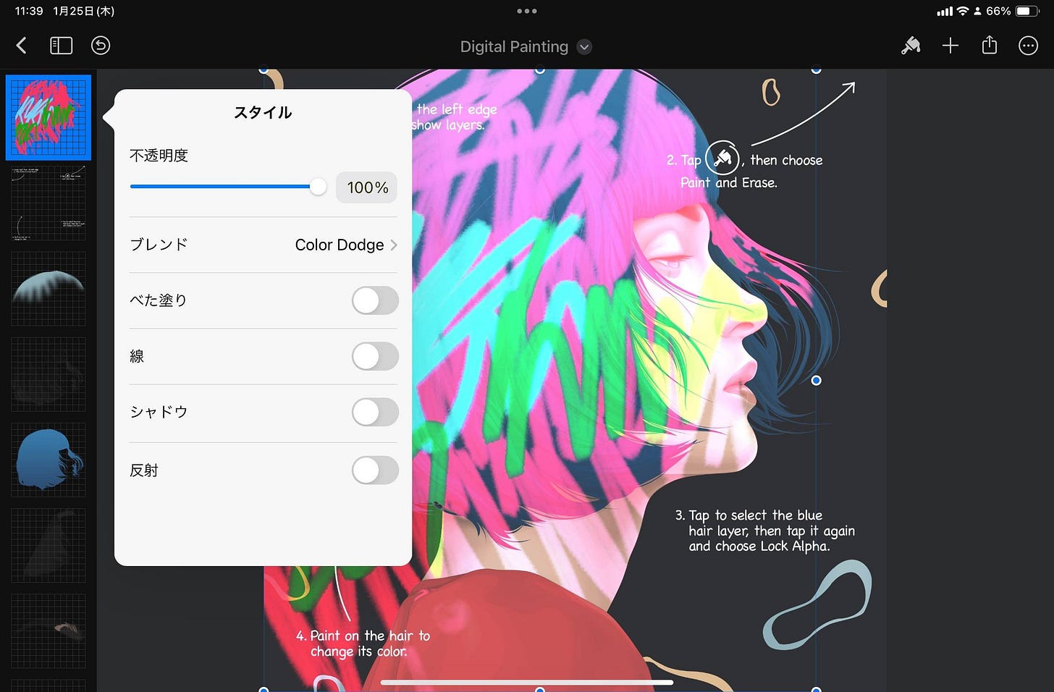Viewport: 1054px width, 692px height.
Task: Click the 不透明度 opacity slider handle
Action: [x=318, y=187]
